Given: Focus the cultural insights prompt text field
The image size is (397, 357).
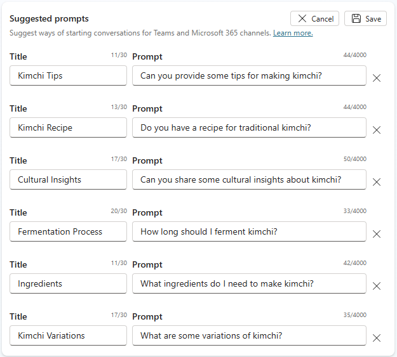Looking at the screenshot, I should (x=249, y=179).
